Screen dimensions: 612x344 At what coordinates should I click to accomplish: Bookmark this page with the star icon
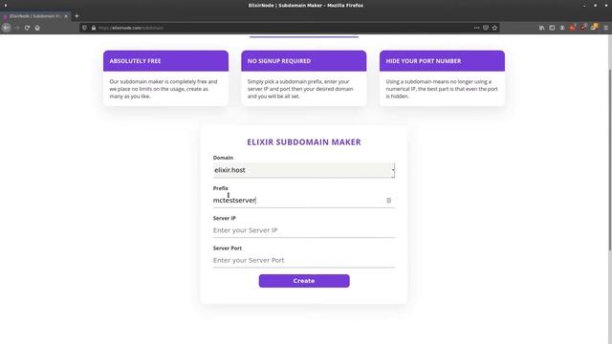click(494, 28)
